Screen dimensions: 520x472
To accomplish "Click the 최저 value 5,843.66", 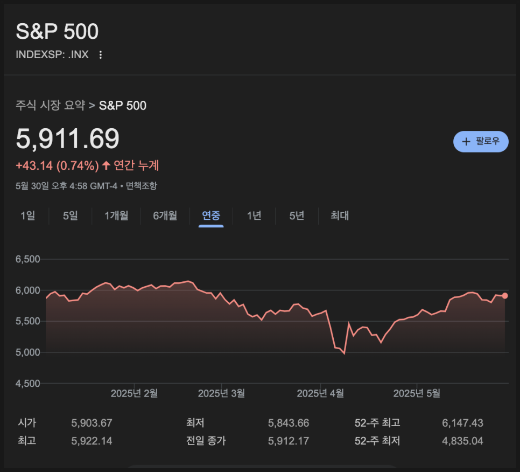I will click(289, 423).
